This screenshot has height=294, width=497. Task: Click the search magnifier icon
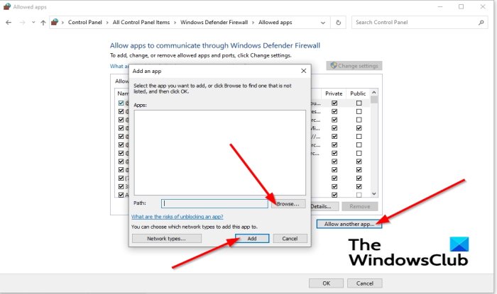(x=481, y=23)
